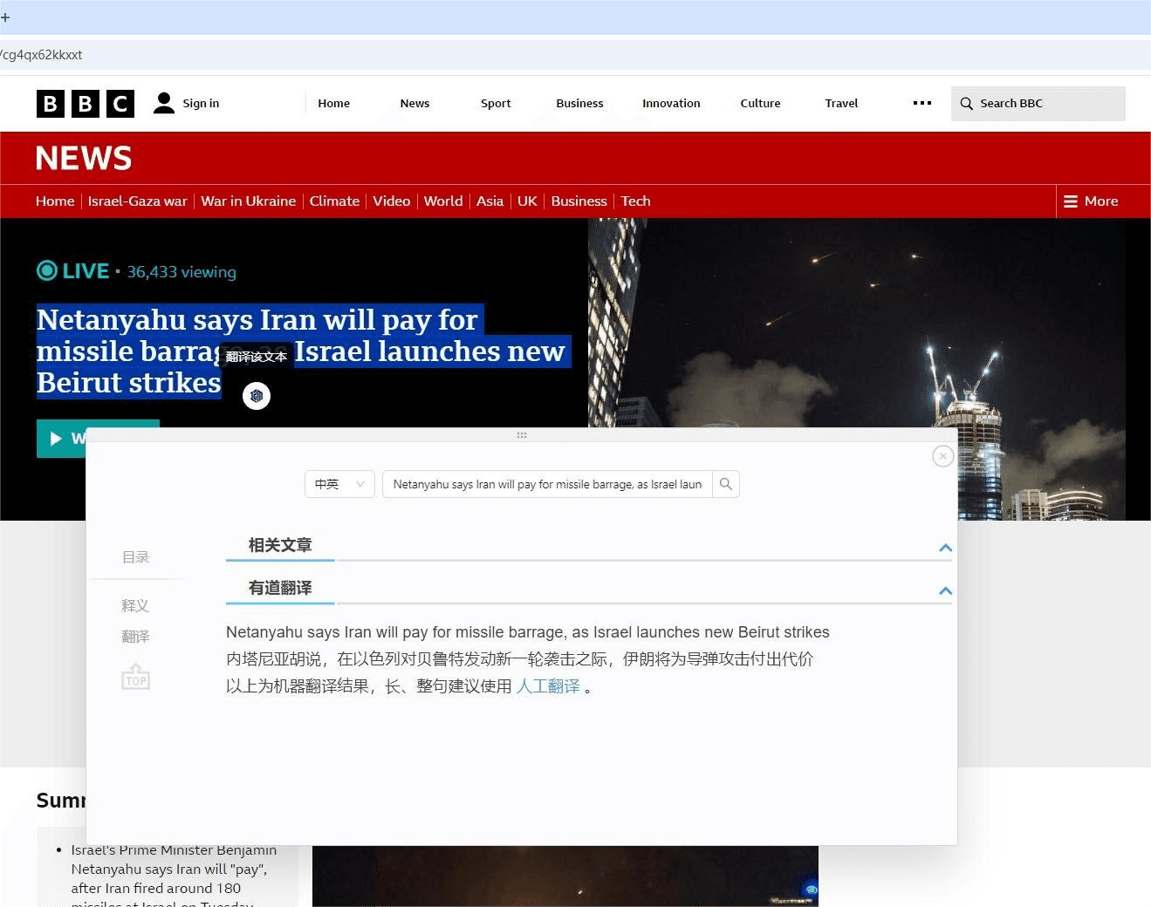This screenshot has height=907, width=1151.
Task: Open the More menu in news bar
Action: coord(1091,201)
